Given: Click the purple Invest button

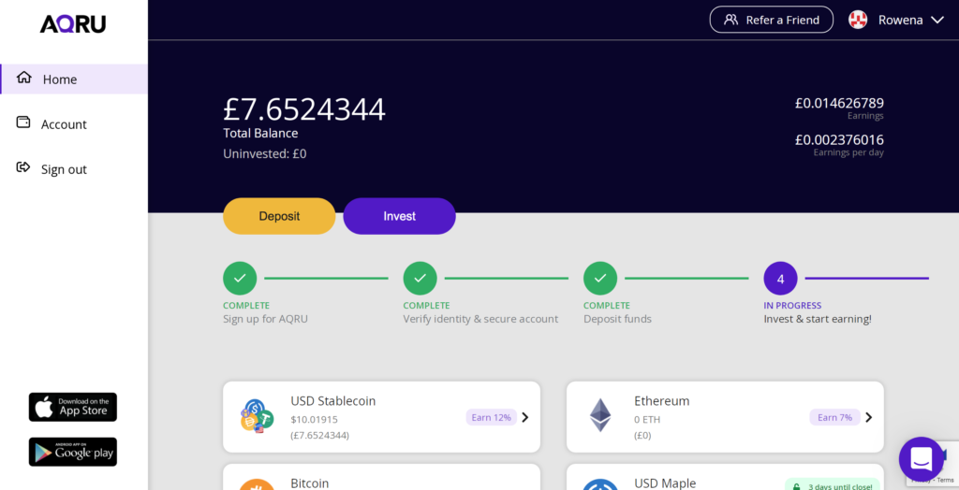Looking at the screenshot, I should (x=399, y=216).
